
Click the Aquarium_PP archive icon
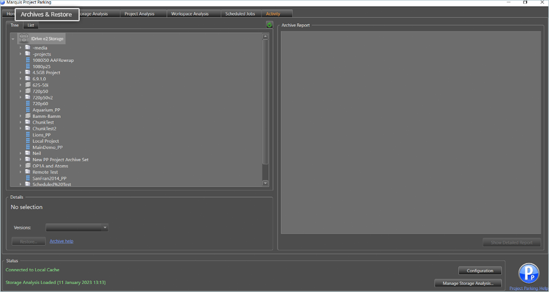pos(28,110)
